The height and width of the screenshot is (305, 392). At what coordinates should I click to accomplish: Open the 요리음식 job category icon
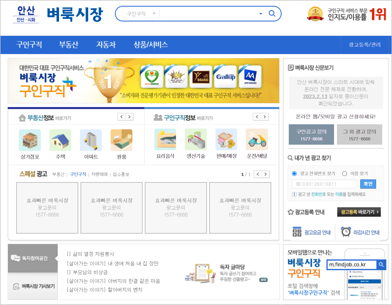click(x=165, y=139)
